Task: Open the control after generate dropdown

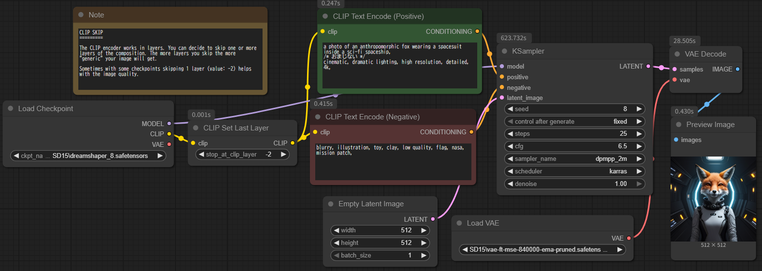Action: tap(574, 122)
